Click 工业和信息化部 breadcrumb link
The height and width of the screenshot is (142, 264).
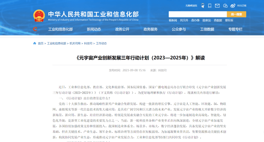pos(57,43)
